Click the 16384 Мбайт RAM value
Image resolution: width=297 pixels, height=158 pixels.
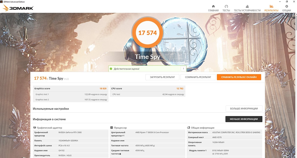tap(218, 142)
